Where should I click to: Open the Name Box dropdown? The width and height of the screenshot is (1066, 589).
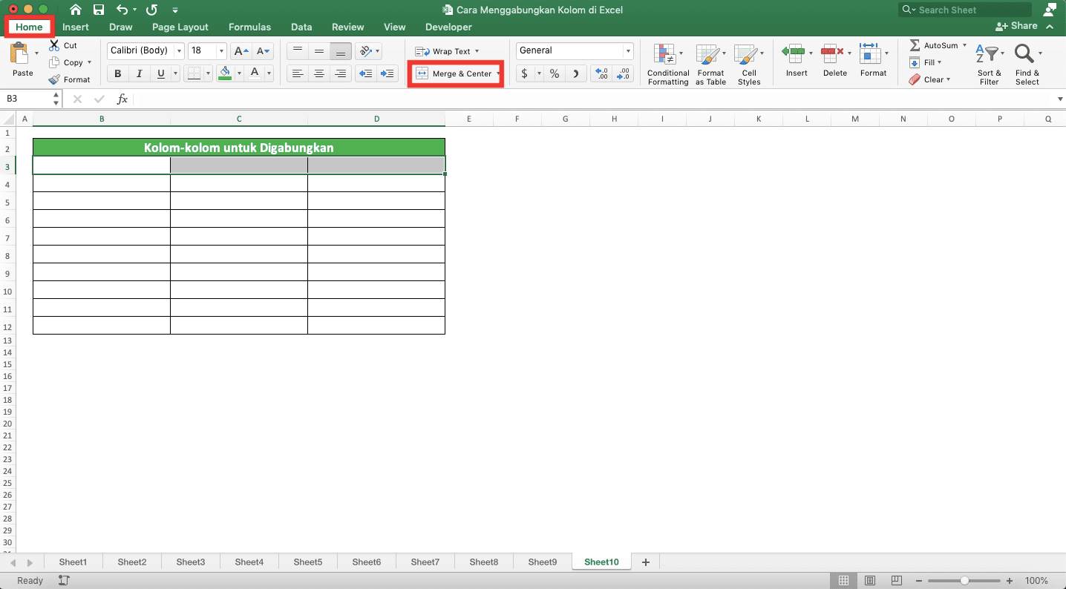(x=56, y=99)
